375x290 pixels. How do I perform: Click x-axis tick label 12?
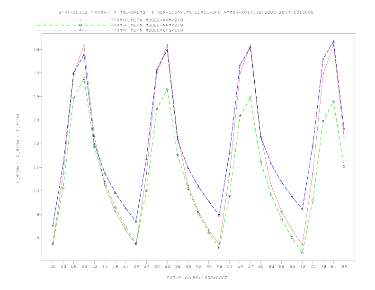[x=95, y=266]
